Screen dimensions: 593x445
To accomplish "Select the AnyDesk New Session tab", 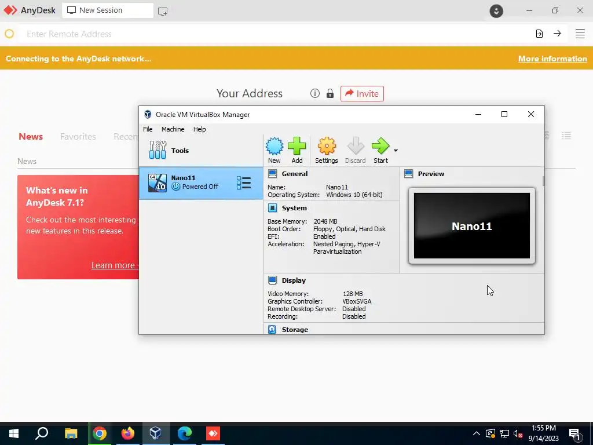I will [x=108, y=10].
